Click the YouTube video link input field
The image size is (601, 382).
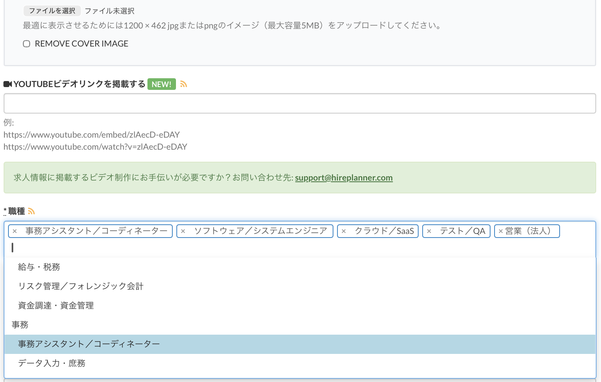(x=300, y=104)
